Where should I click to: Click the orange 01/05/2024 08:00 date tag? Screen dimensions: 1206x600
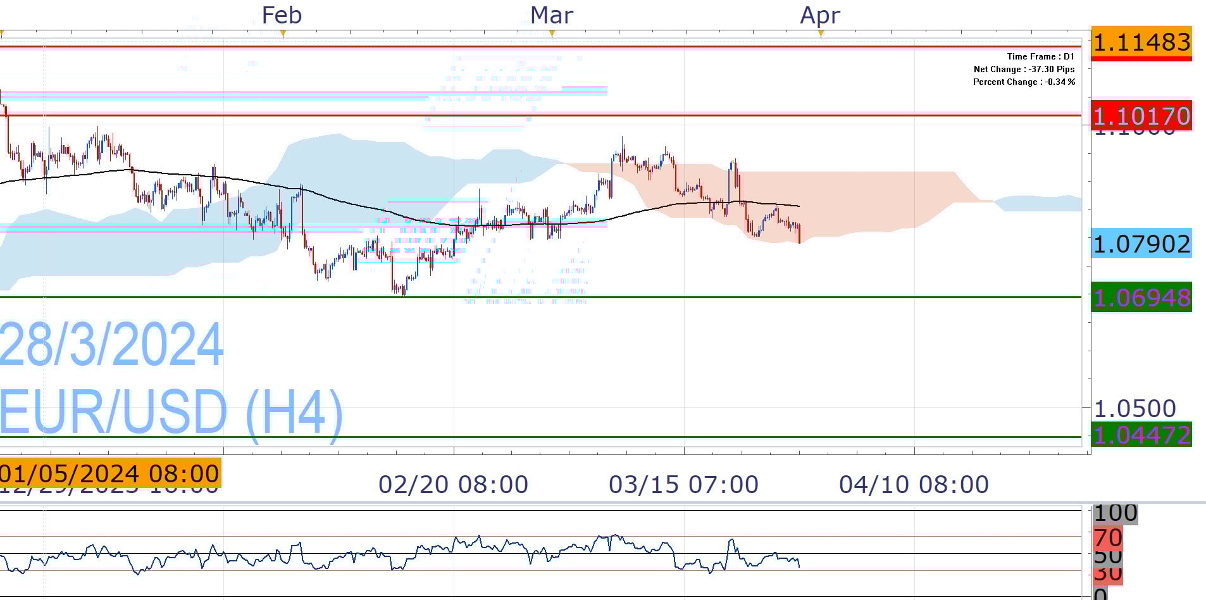(x=109, y=473)
